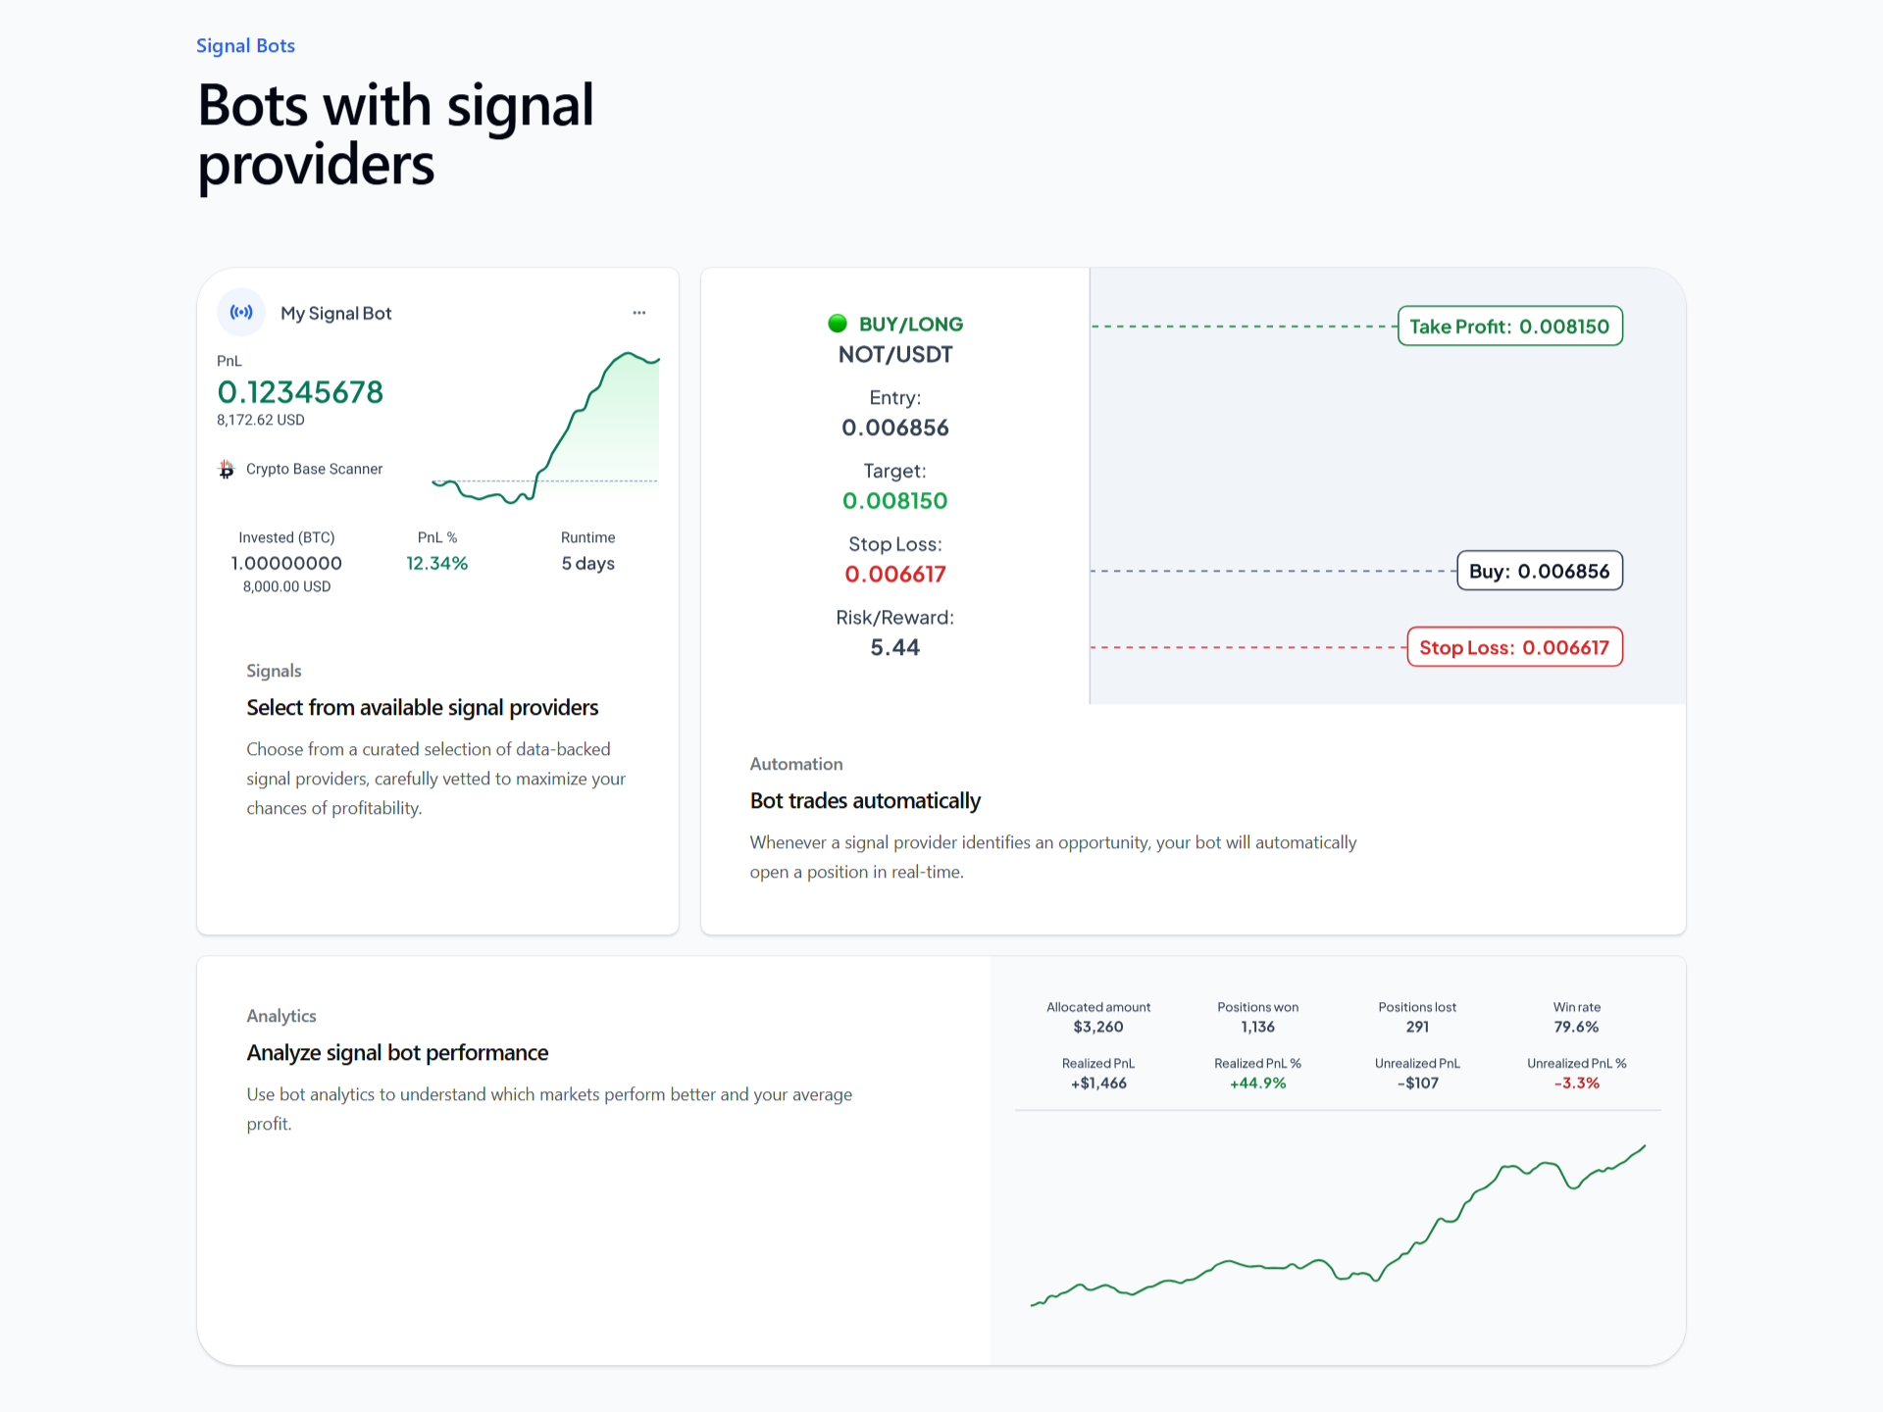
Task: Click the Bots with signal providers heading
Action: coord(394,134)
